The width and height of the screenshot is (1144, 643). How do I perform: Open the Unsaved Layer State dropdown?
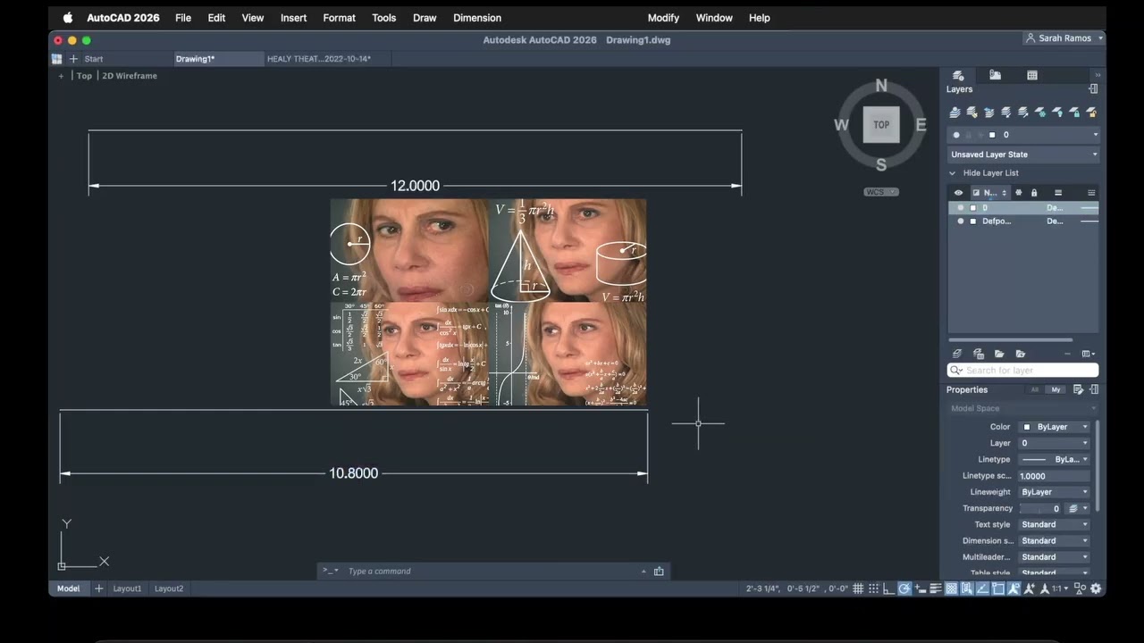point(1023,154)
